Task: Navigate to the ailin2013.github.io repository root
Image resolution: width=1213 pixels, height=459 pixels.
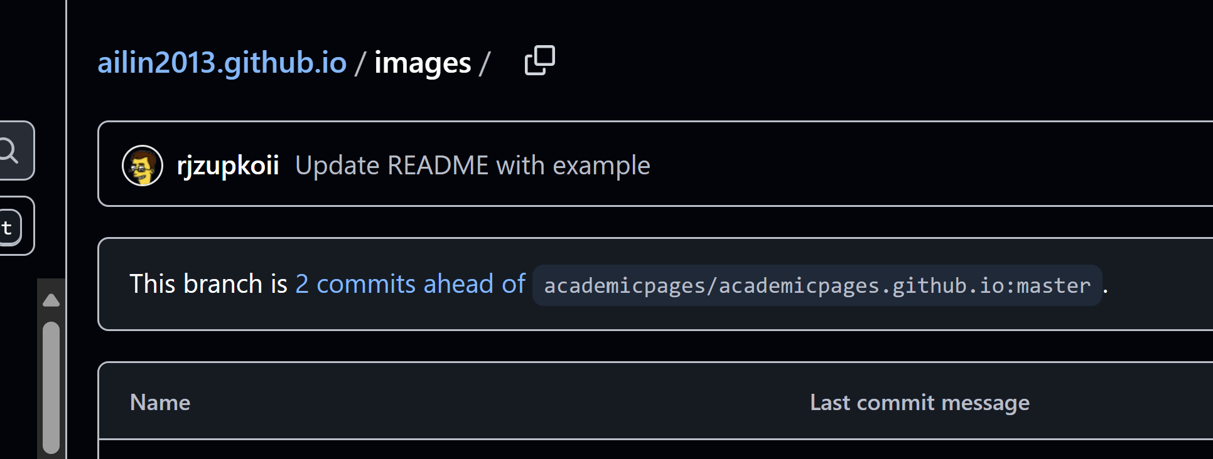Action: 222,62
